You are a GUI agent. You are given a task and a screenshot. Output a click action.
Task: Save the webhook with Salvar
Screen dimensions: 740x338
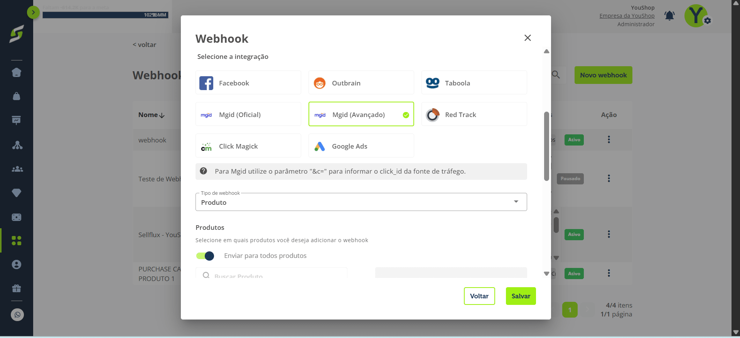pos(521,296)
